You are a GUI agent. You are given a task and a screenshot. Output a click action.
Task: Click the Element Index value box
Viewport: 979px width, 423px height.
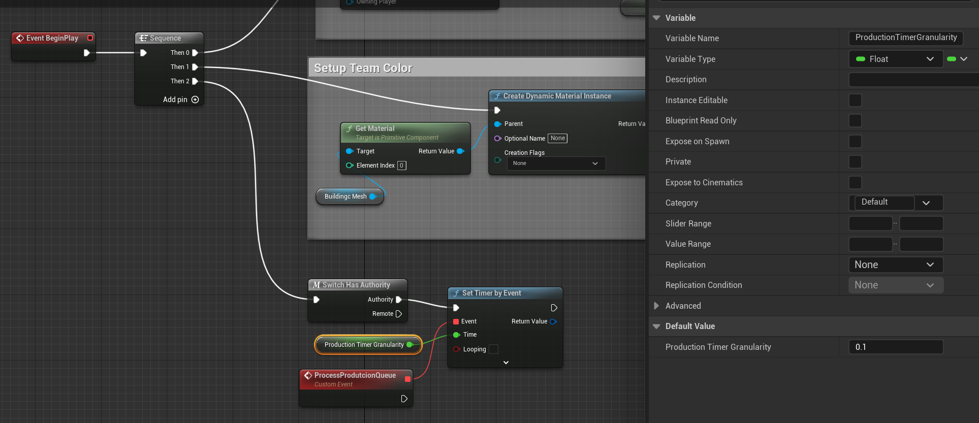coord(402,166)
